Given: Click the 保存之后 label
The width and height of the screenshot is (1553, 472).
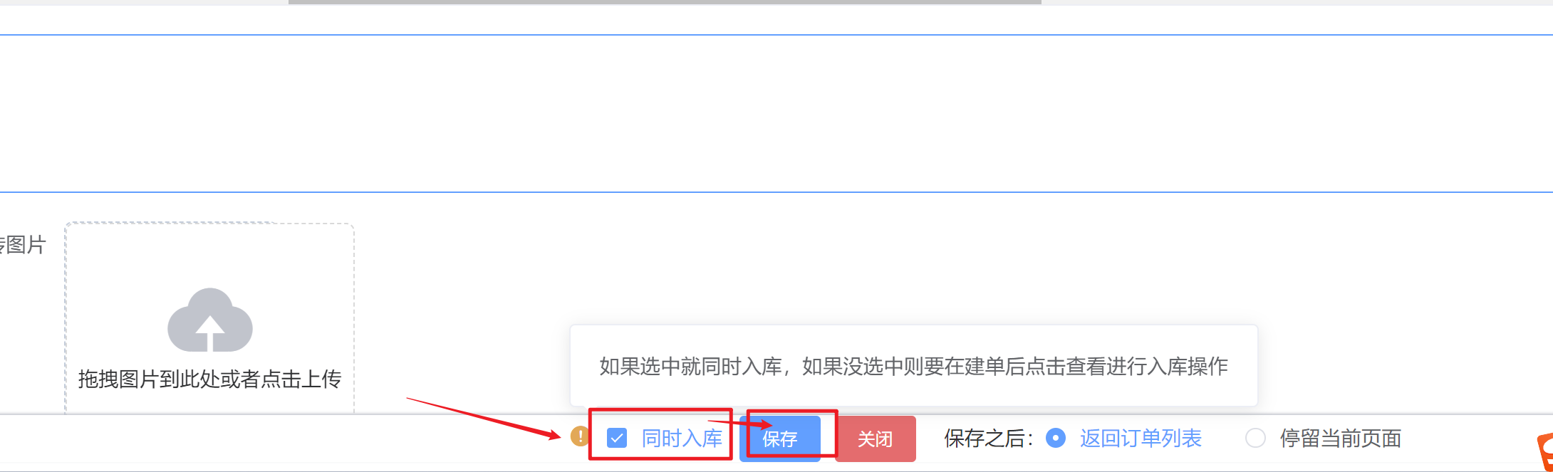Looking at the screenshot, I should click(x=989, y=439).
